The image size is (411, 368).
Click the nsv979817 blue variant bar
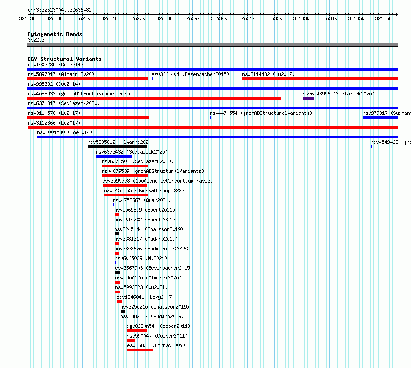pyautogui.click(x=381, y=118)
